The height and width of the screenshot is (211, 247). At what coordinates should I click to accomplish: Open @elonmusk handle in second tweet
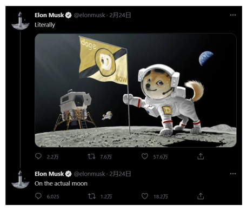tap(89, 174)
